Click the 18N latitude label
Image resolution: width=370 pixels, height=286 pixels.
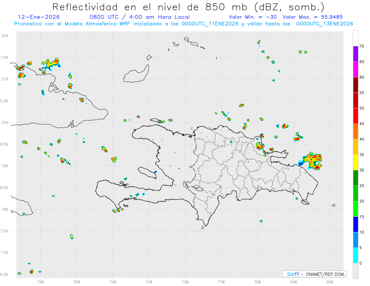coord(5,209)
